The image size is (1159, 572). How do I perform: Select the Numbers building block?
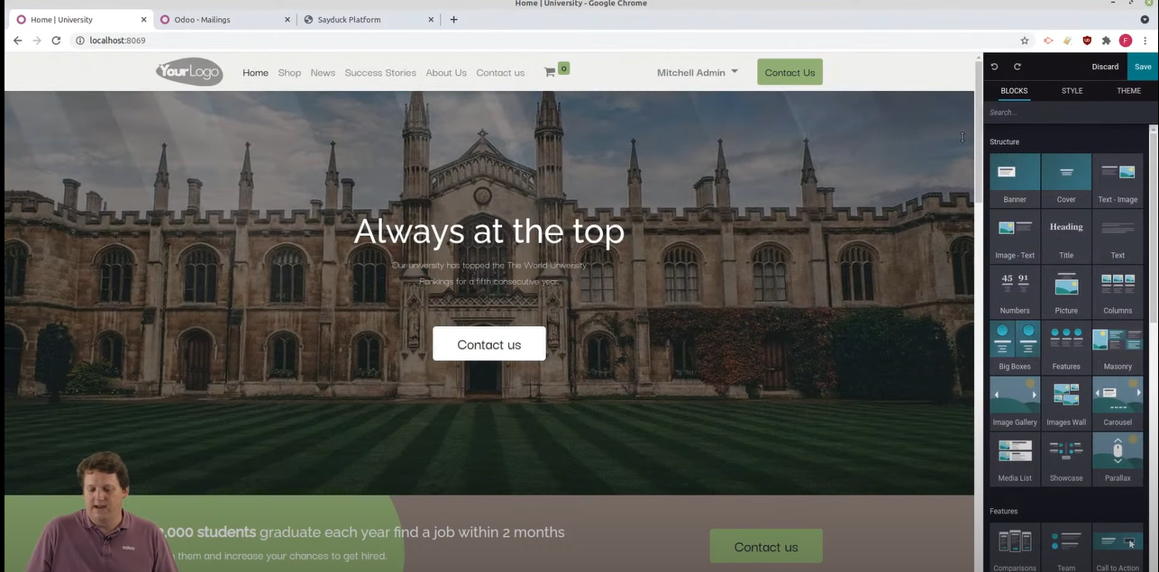1015,291
